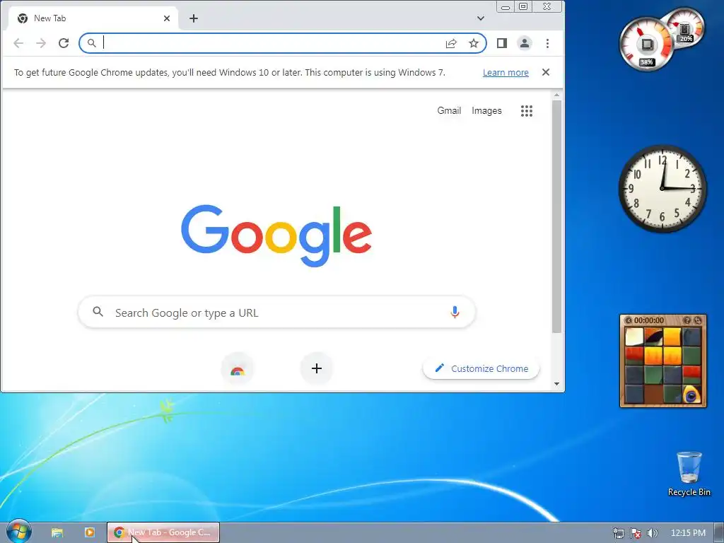Share this page icon in address bar
This screenshot has width=724, height=543.
coord(451,43)
